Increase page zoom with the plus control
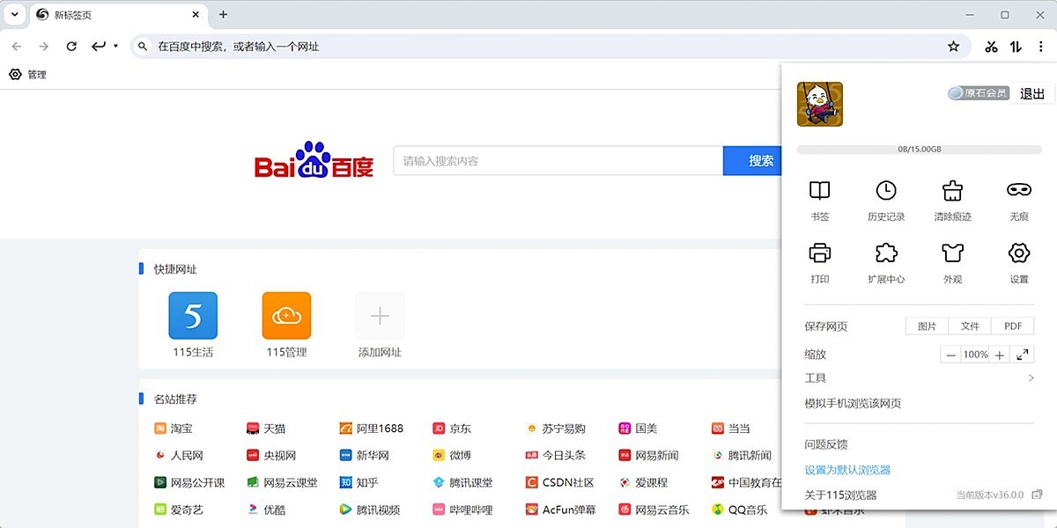 (999, 354)
